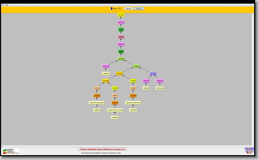Open the File menu
Screen dimensions: 259x160
pyautogui.click(x=3, y=5)
